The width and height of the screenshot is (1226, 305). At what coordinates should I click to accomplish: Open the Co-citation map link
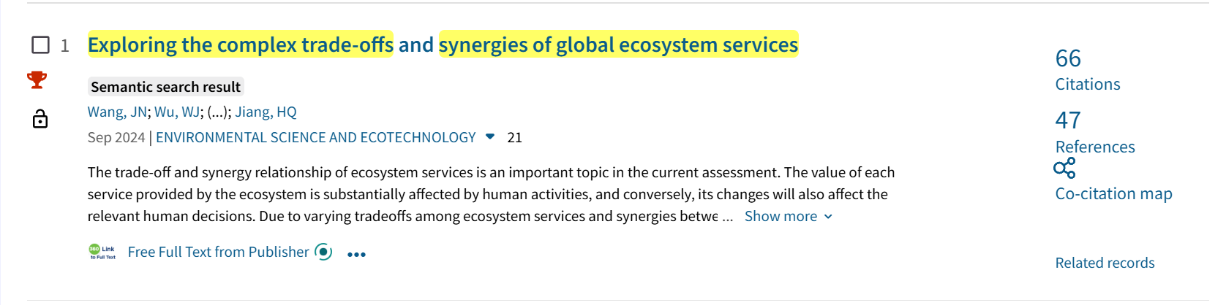pyautogui.click(x=1113, y=193)
